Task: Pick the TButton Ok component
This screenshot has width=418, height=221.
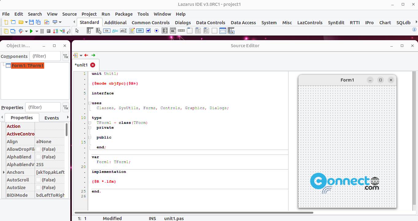Action: (x=106, y=31)
